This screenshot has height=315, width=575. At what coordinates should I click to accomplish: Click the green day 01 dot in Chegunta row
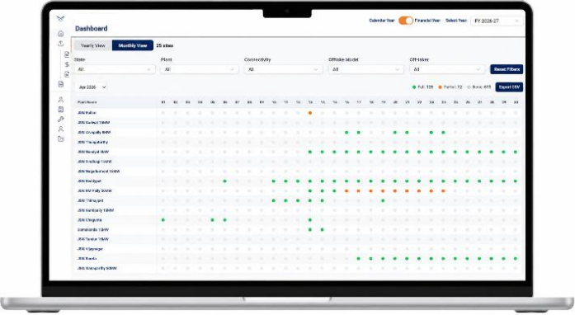(x=163, y=220)
